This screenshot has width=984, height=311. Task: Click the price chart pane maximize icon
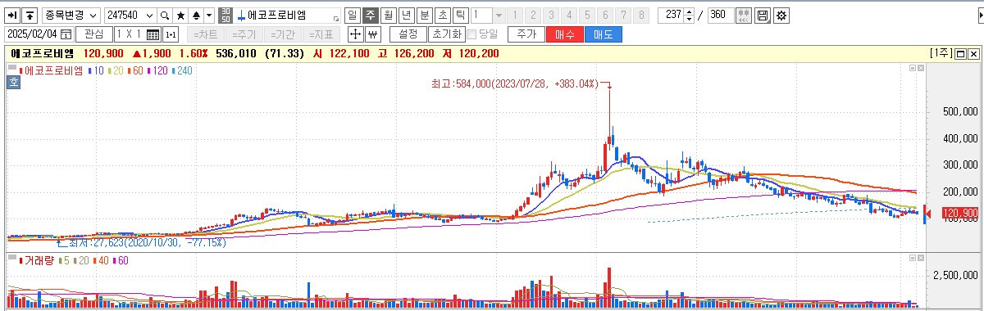point(912,69)
